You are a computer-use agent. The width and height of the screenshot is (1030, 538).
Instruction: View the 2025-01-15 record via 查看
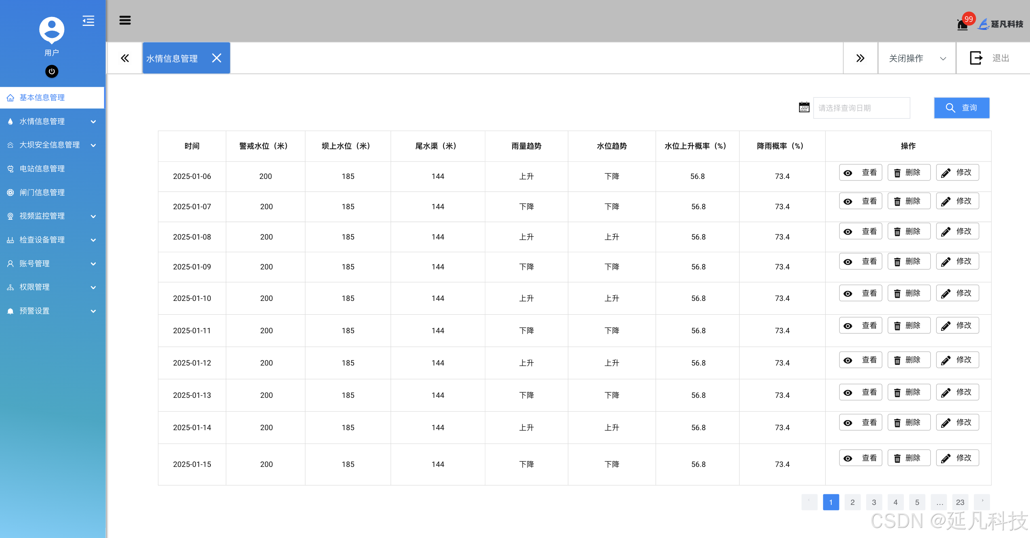click(860, 458)
